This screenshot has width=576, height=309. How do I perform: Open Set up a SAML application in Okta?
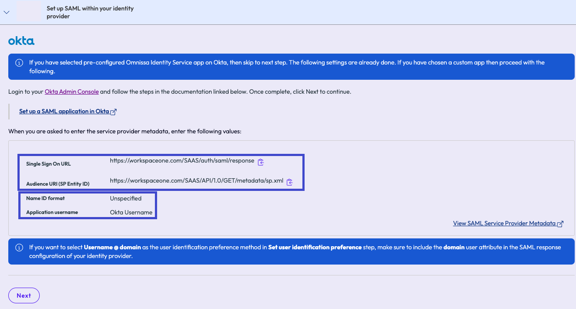click(x=64, y=111)
